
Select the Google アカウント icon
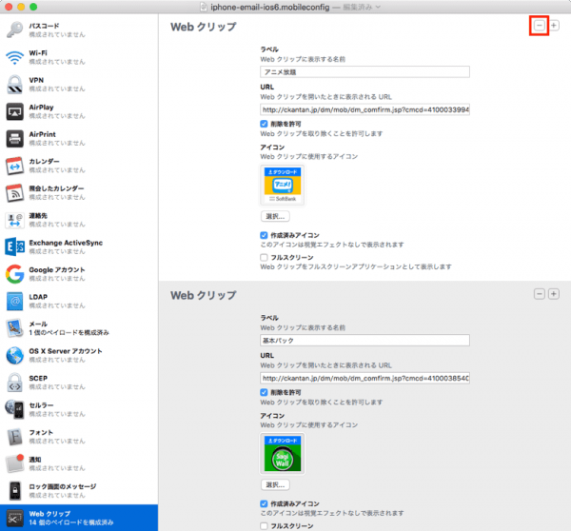point(14,274)
